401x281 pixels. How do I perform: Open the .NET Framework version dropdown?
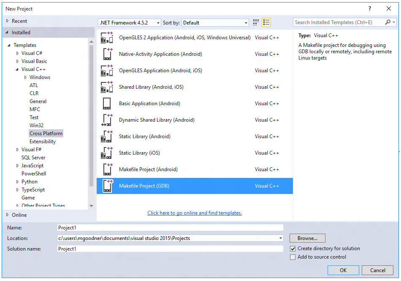click(129, 23)
